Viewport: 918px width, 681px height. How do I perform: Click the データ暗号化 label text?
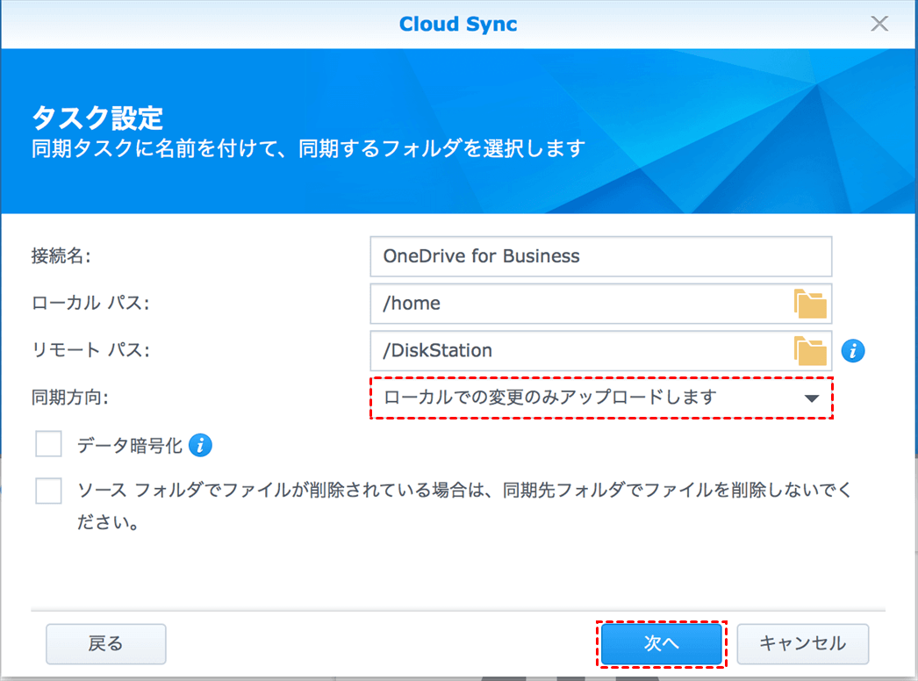point(129,446)
